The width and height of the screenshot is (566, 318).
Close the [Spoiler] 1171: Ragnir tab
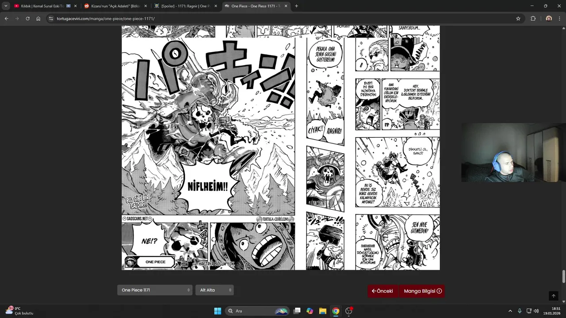point(216,6)
